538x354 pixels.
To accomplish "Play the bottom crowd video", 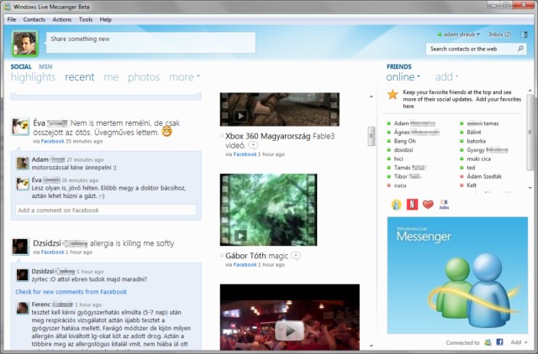I will (x=289, y=331).
